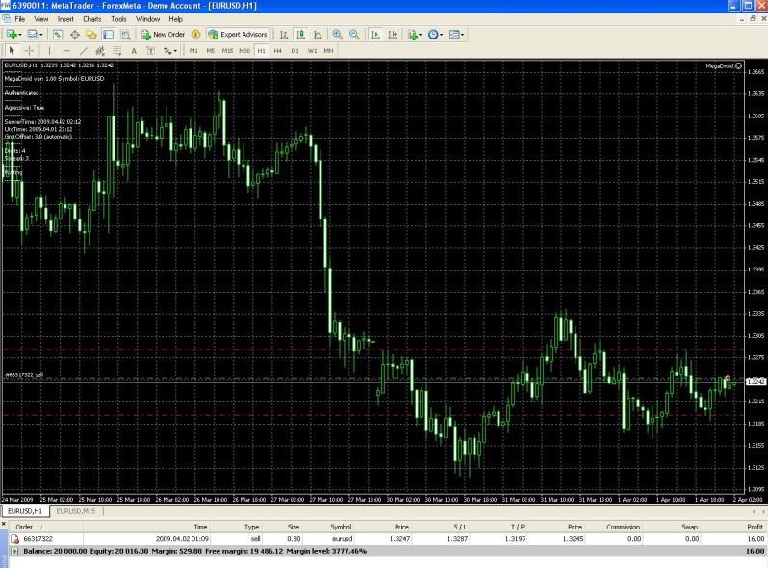Switch to H4 timeframe
Image resolution: width=768 pixels, height=568 pixels.
(x=278, y=50)
